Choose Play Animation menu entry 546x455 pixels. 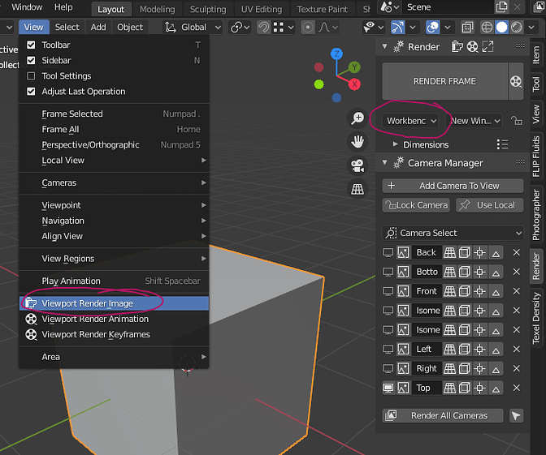[x=115, y=281]
